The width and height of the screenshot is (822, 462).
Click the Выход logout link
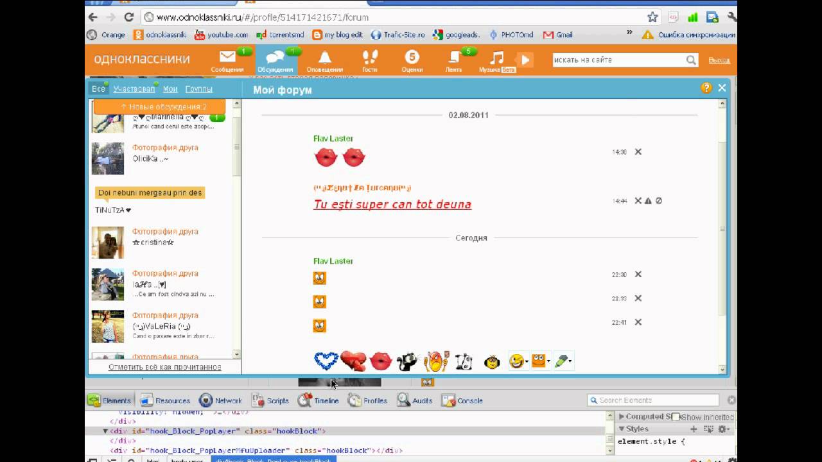(719, 60)
